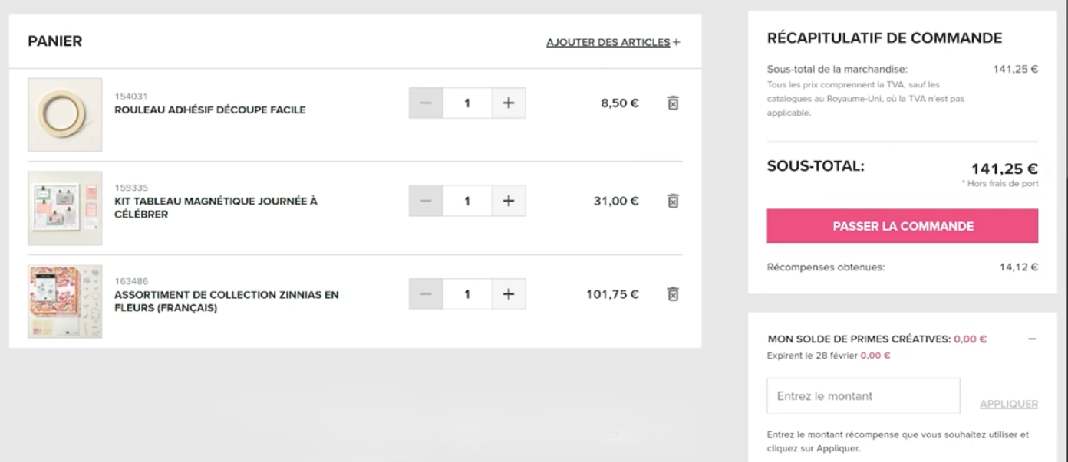The height and width of the screenshot is (462, 1068).
Task: Delete the Zinnias en Fleurs assortment
Action: click(673, 294)
